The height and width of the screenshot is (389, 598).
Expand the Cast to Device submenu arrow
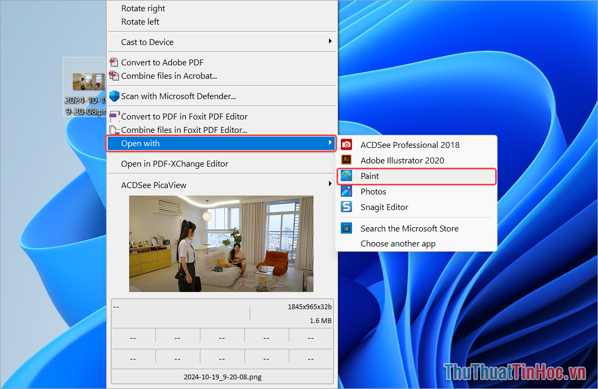[x=330, y=42]
